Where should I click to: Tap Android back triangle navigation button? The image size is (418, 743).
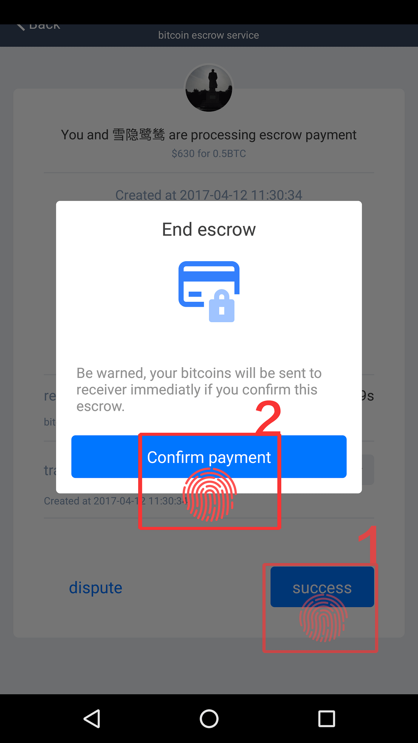click(x=92, y=719)
